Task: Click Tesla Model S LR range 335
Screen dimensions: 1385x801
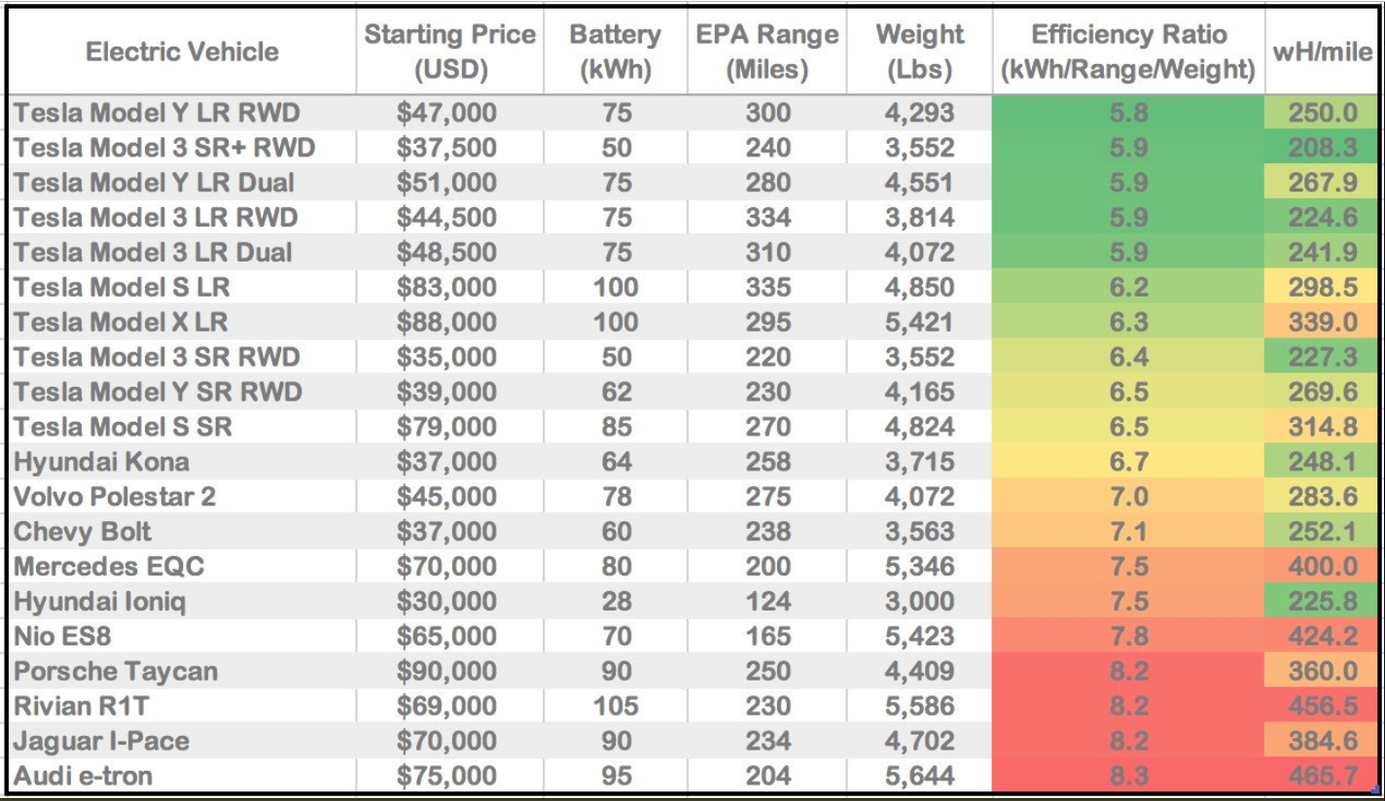Action: (768, 288)
